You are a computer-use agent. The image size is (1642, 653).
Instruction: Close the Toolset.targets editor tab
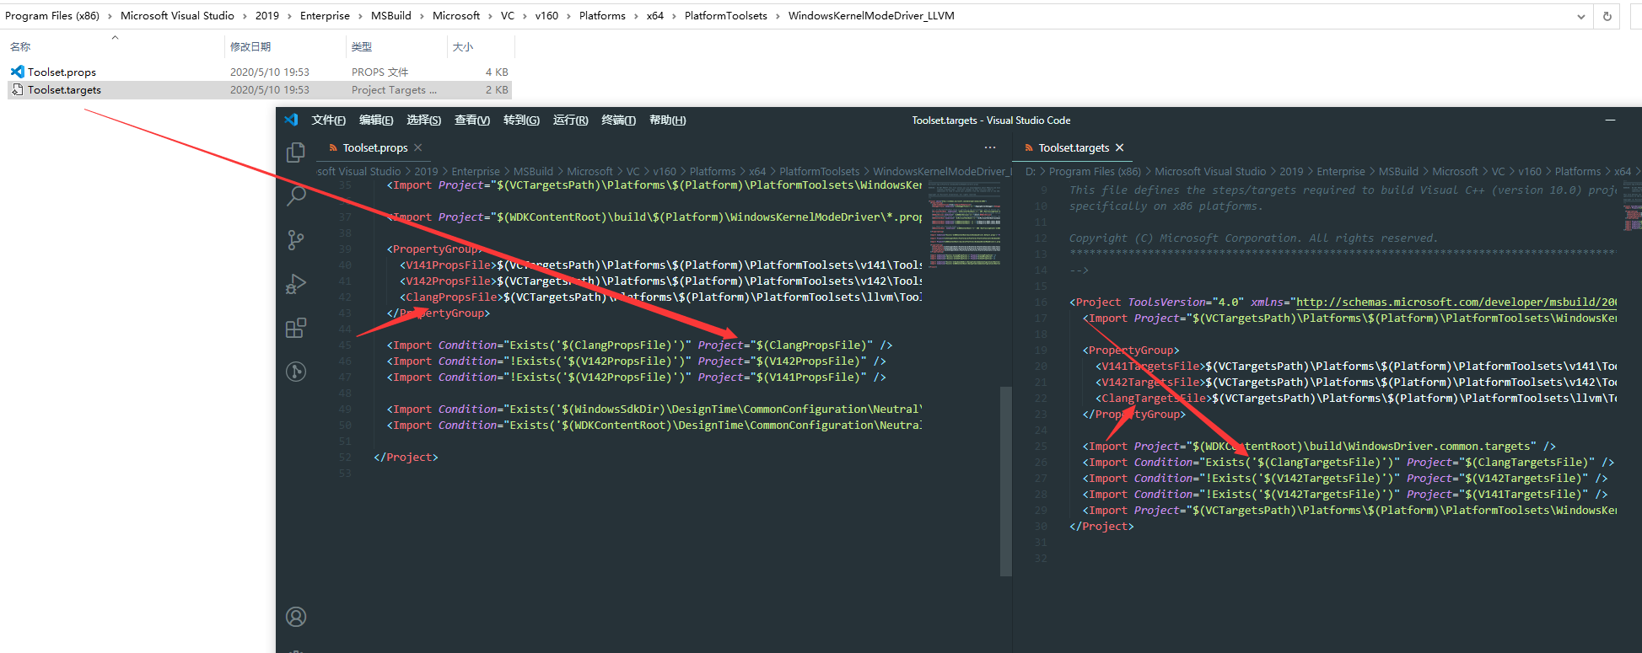coord(1120,147)
